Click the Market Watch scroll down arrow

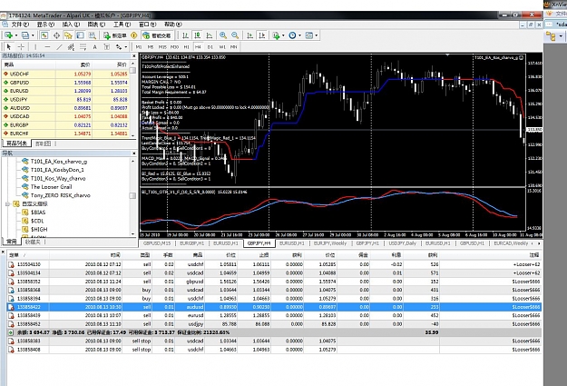(132, 135)
